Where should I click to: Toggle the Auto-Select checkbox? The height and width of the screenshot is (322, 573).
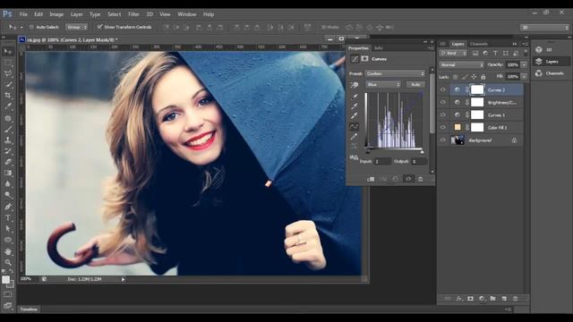point(31,27)
